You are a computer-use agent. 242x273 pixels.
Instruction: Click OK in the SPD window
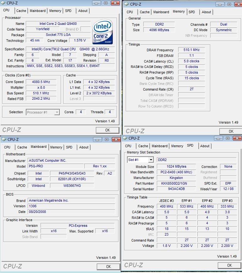click(229, 265)
